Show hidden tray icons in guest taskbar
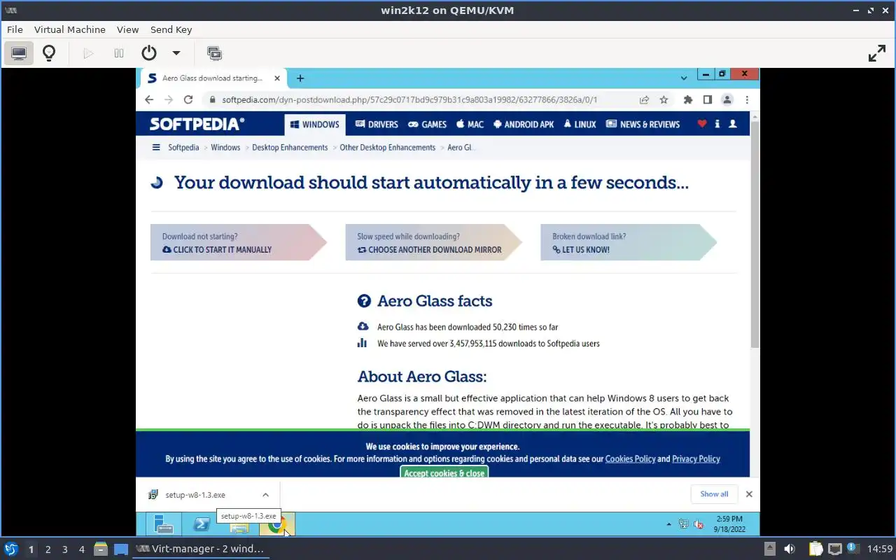The height and width of the screenshot is (560, 896). click(668, 524)
